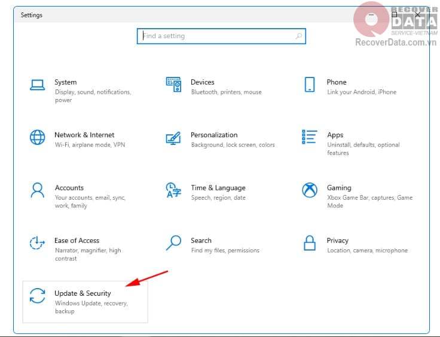Open the Update & Security title
The width and height of the screenshot is (440, 337).
(82, 293)
